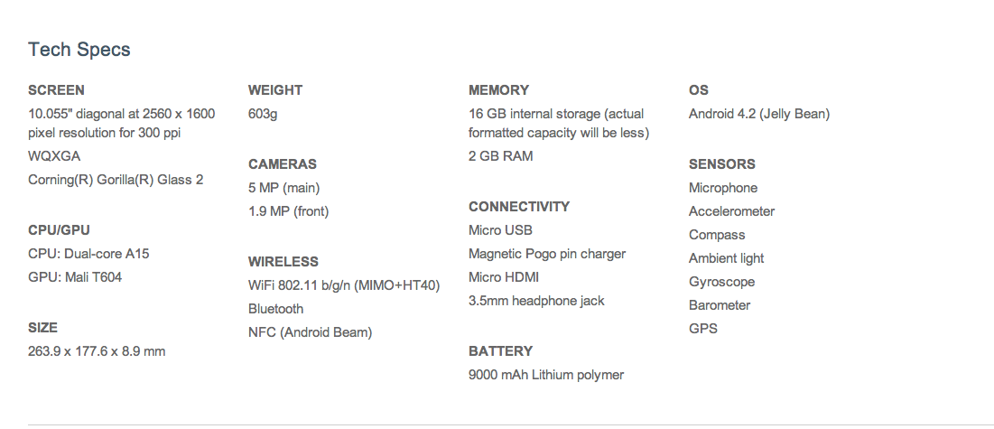Click the CPU/GPU section heading
This screenshot has height=429, width=994.
coord(59,229)
